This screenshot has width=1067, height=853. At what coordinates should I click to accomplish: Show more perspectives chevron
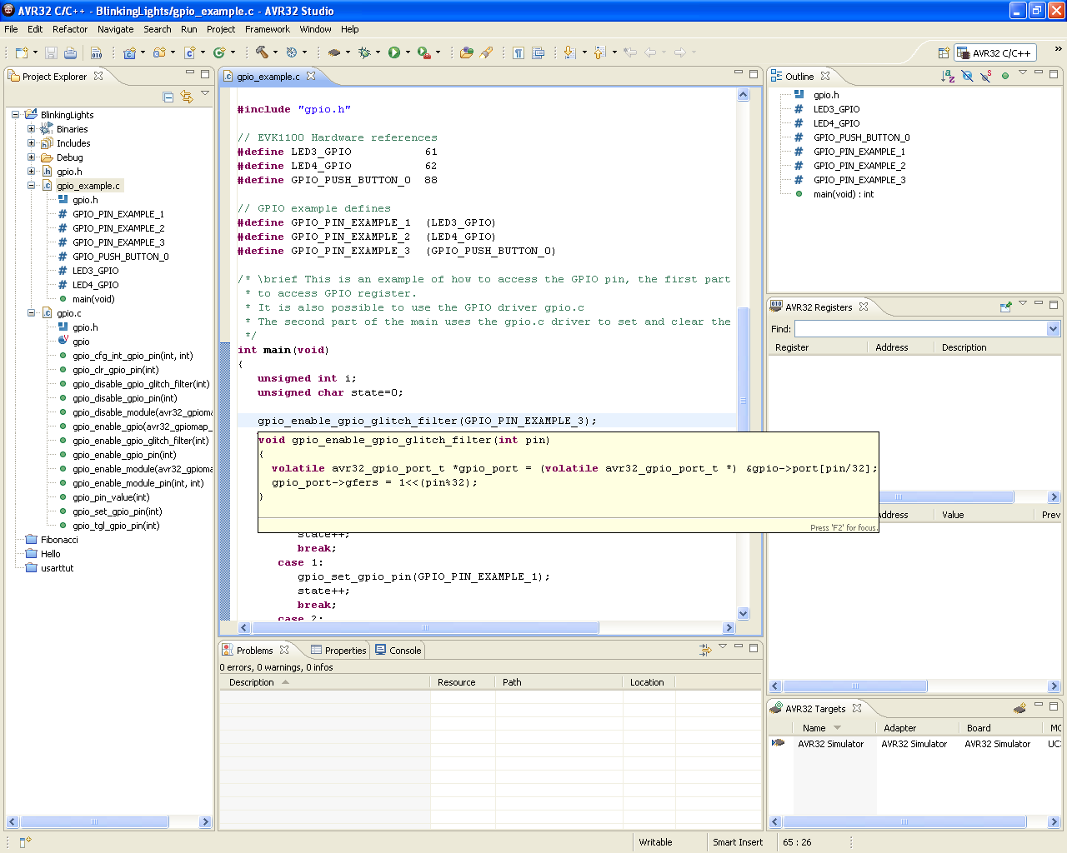(1058, 49)
